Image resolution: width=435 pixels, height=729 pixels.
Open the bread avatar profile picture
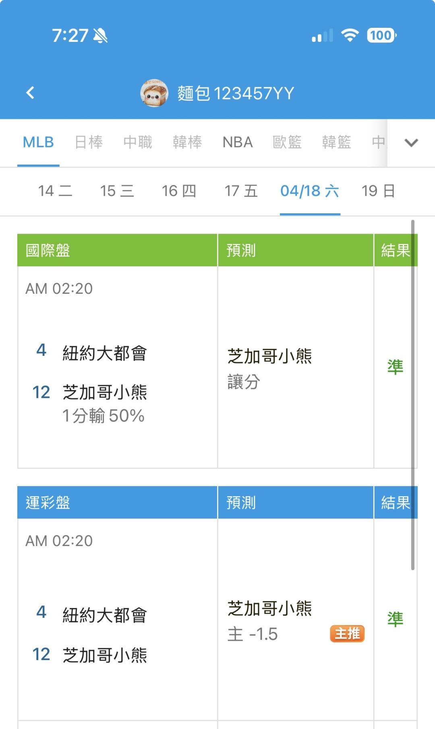click(x=154, y=93)
